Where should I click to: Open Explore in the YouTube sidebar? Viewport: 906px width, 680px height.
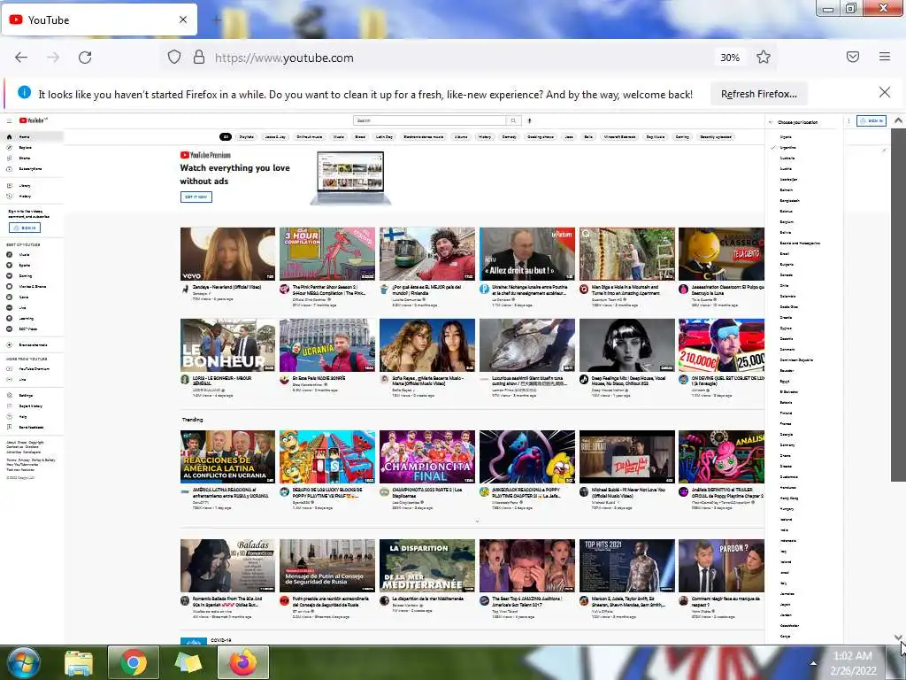tap(32, 148)
